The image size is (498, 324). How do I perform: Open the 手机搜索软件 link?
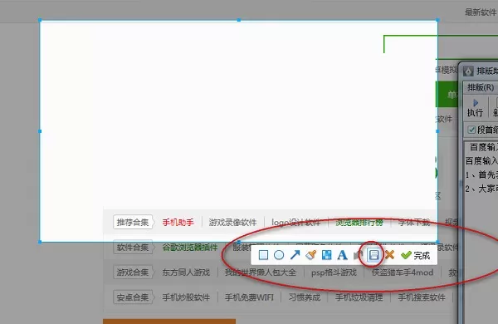point(422,297)
